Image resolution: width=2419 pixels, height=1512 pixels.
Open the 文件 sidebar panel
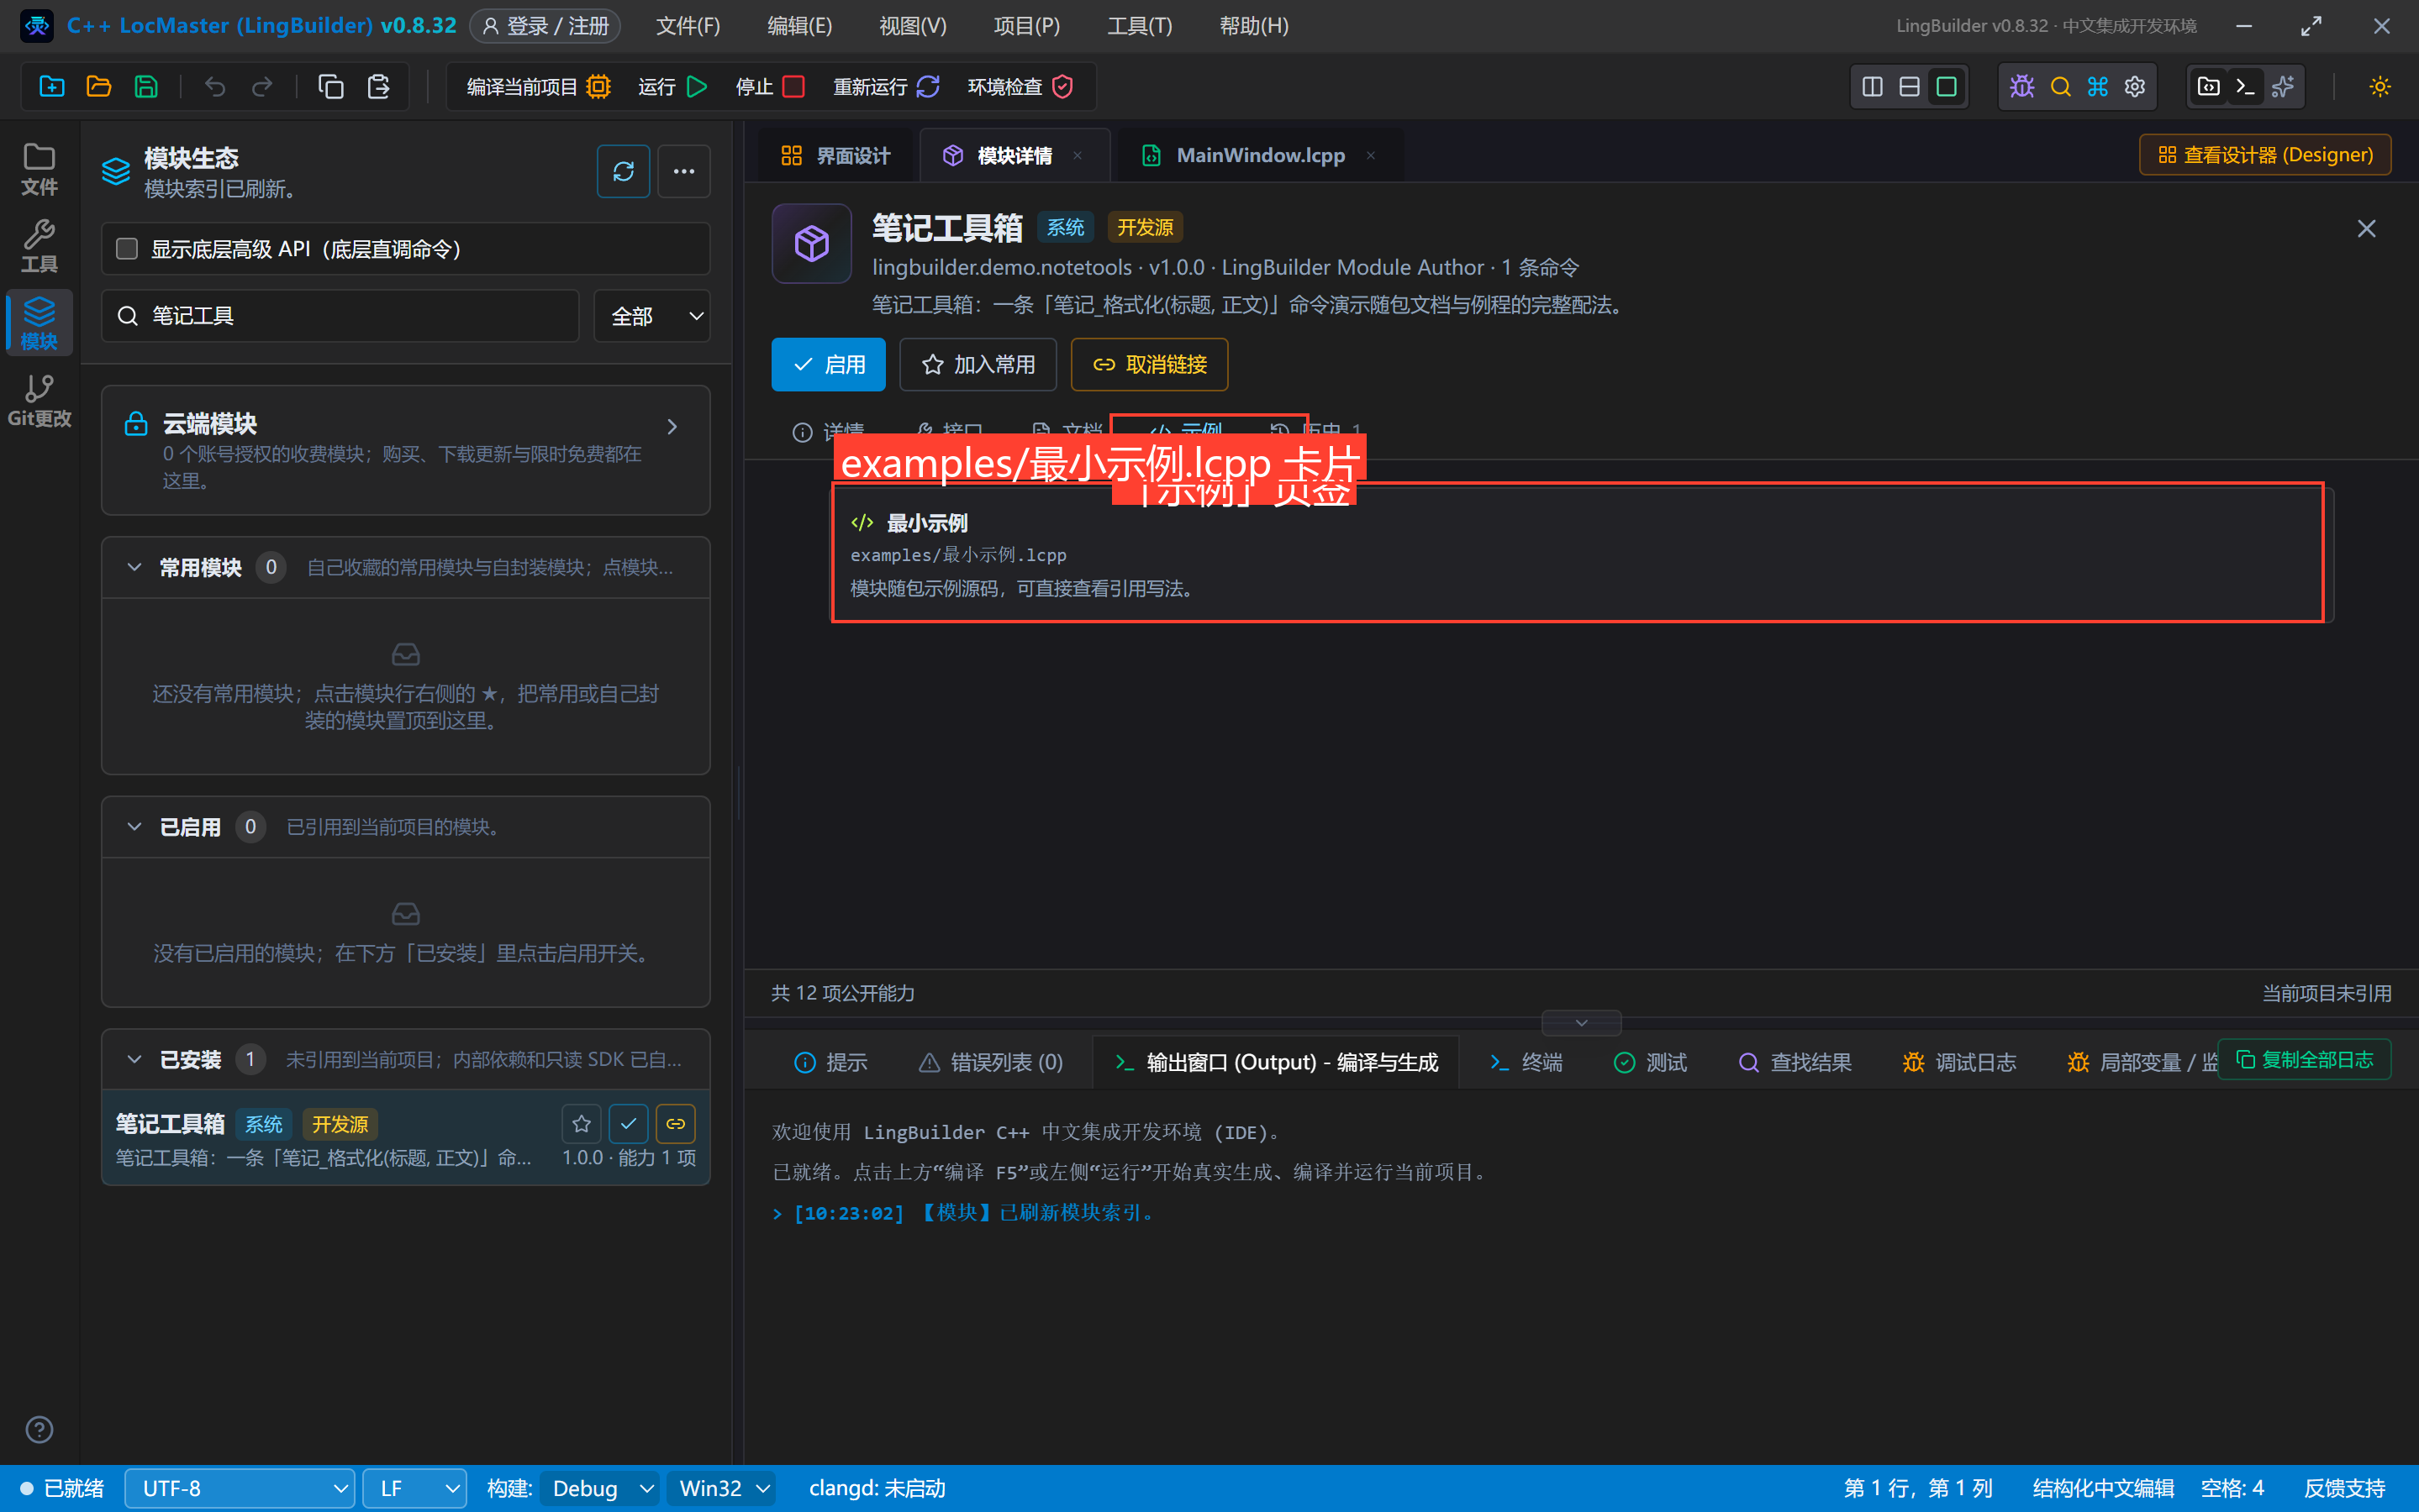coord(39,169)
